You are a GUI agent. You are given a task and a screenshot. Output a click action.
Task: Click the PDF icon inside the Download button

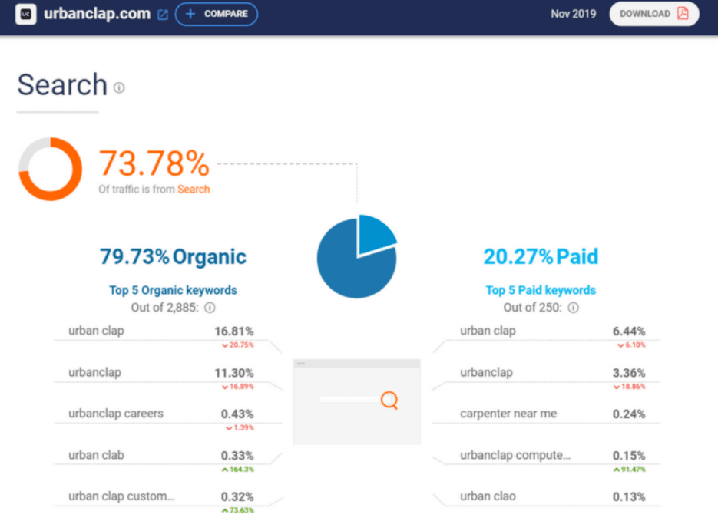click(683, 14)
